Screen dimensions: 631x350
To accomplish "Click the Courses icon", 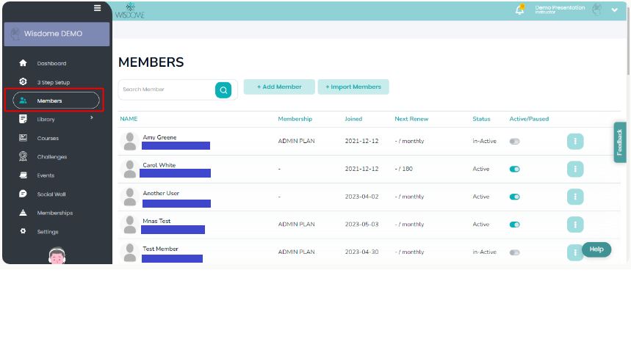I will pos(23,138).
